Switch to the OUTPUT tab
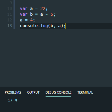Image resolution: width=112 pixels, height=112 pixels. click(x=33, y=92)
